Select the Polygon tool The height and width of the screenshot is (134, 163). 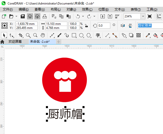[x=89, y=35]
